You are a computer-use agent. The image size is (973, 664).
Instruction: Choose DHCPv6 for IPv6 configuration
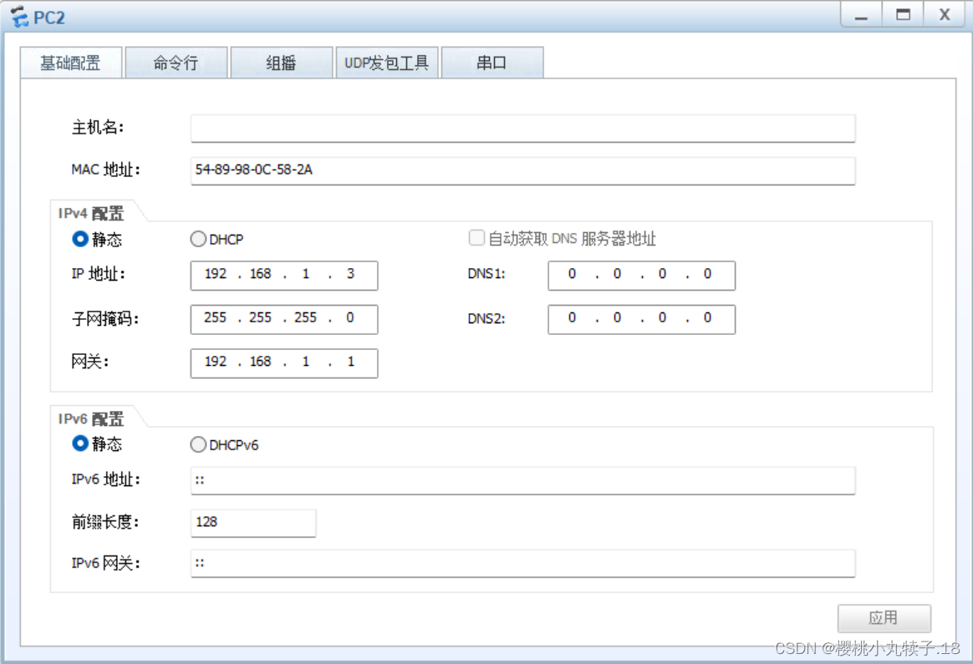[198, 444]
